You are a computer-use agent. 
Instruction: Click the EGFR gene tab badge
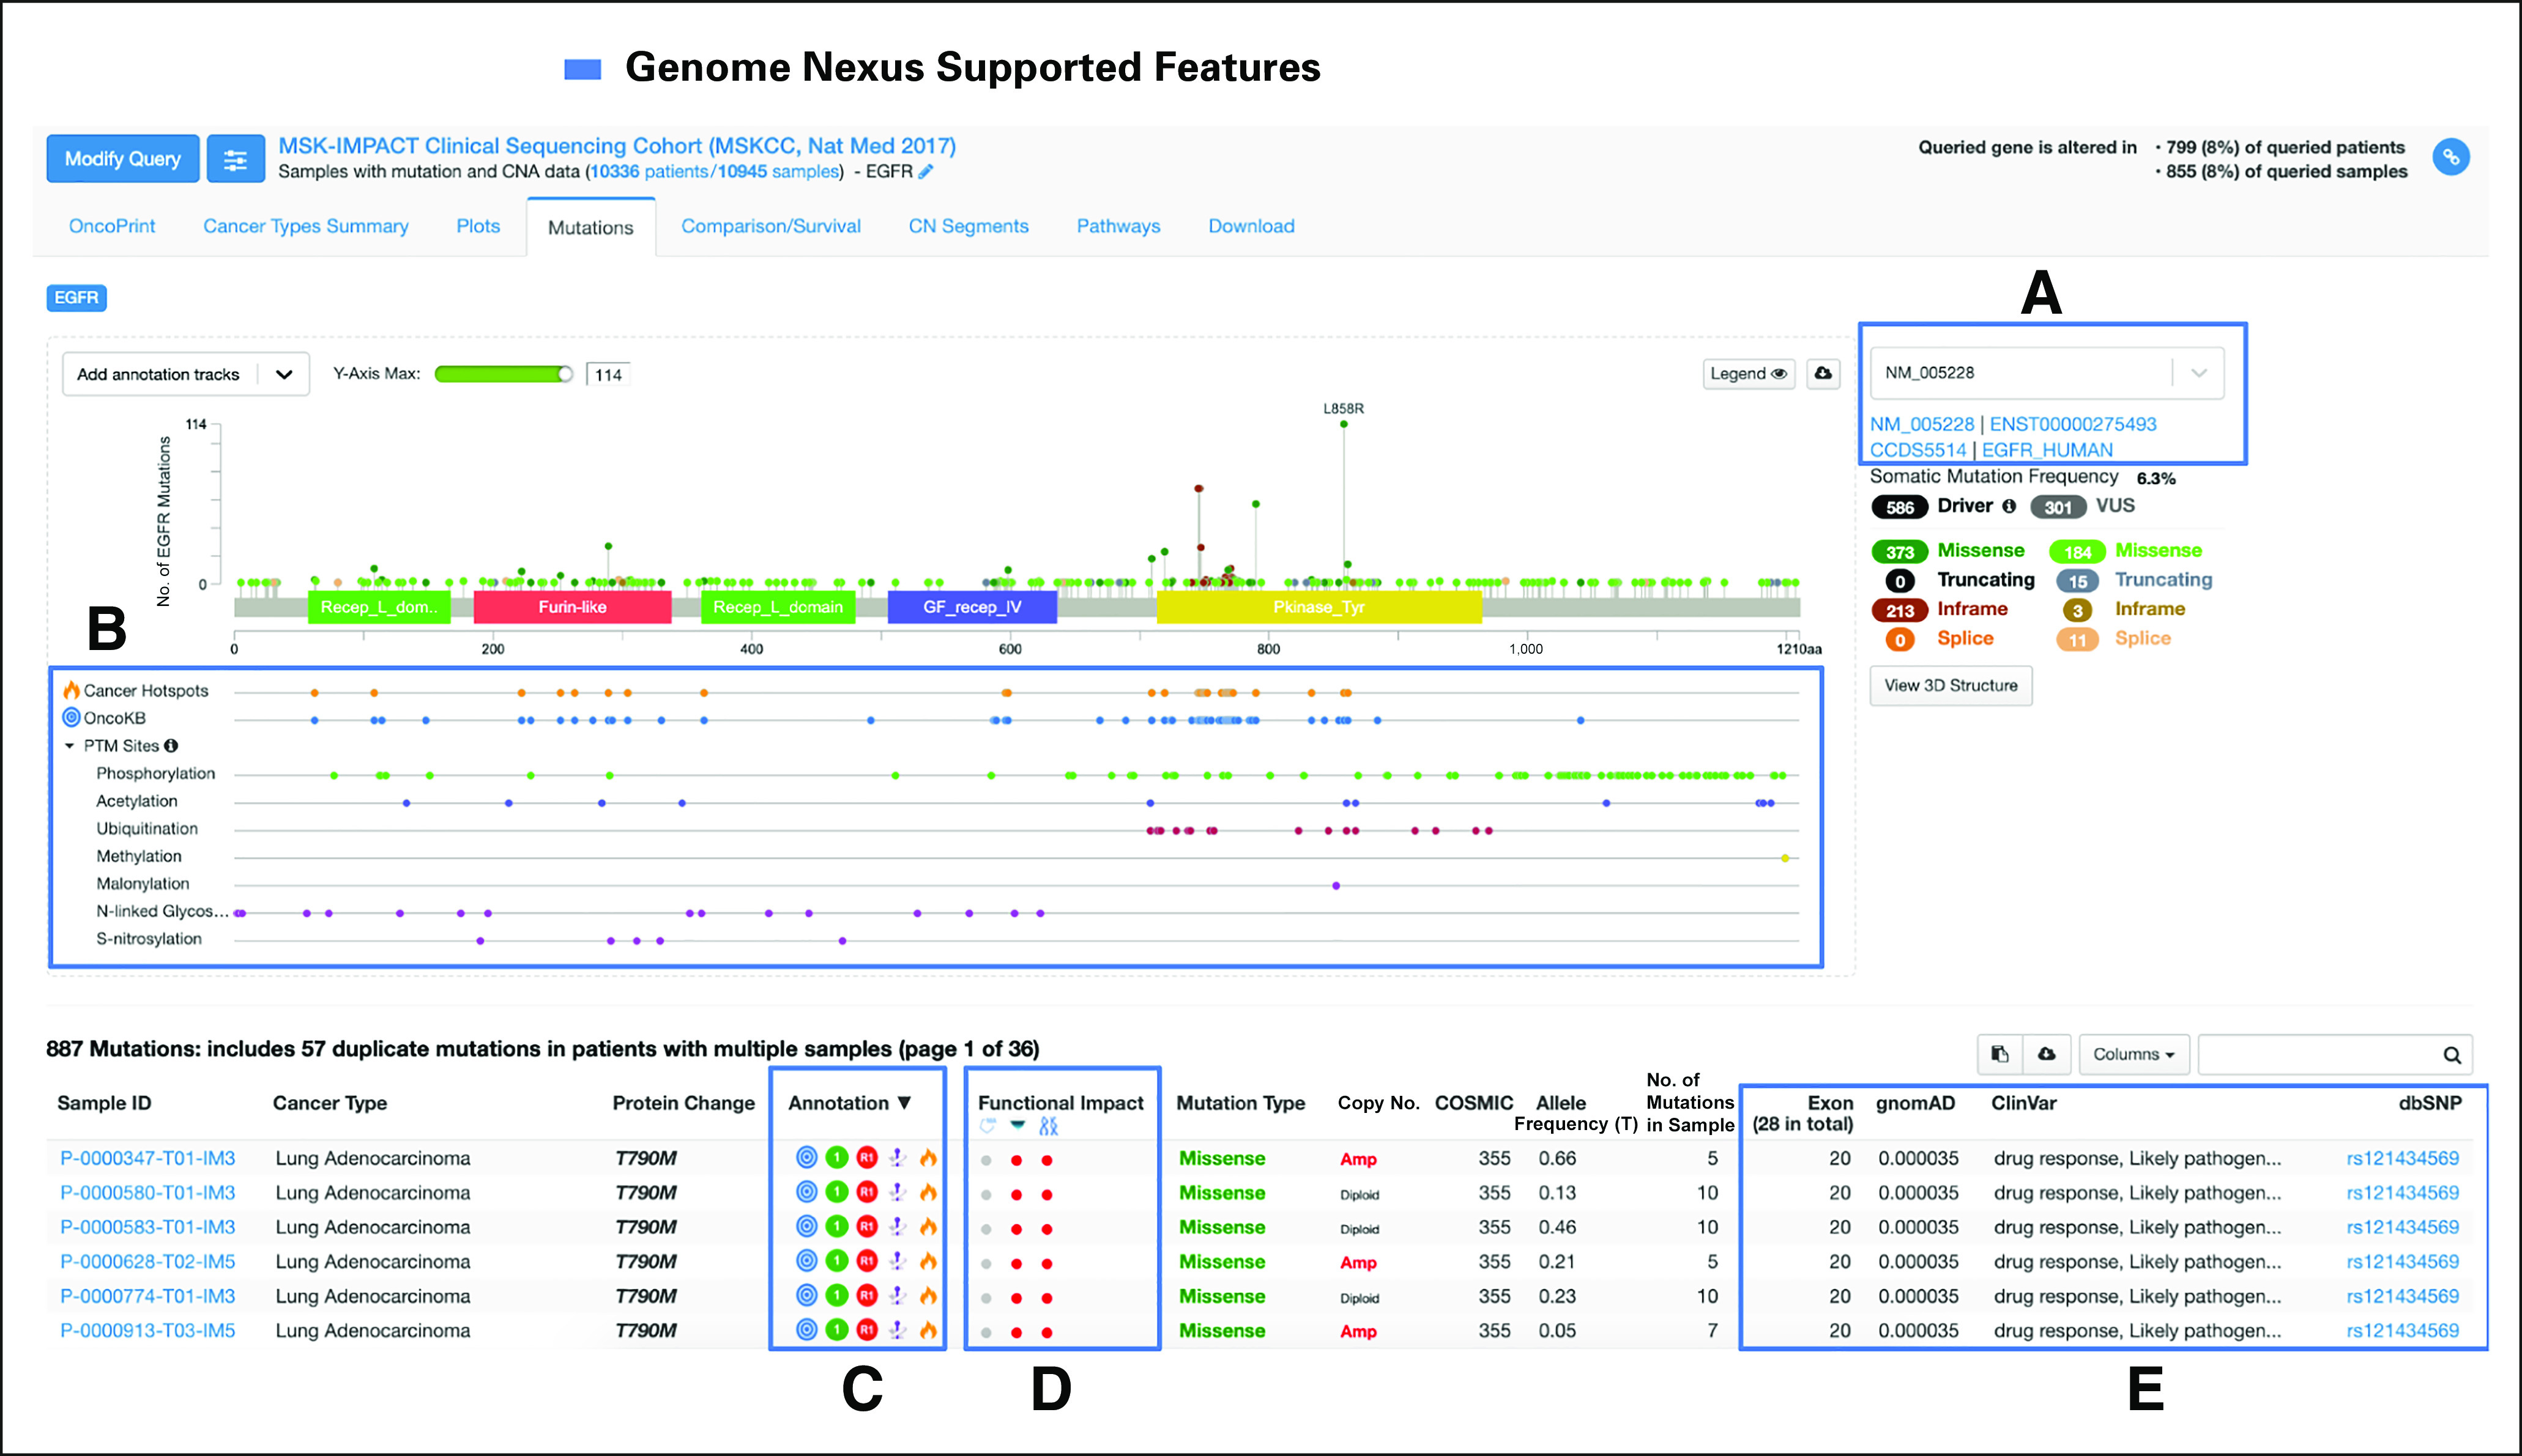[x=76, y=298]
